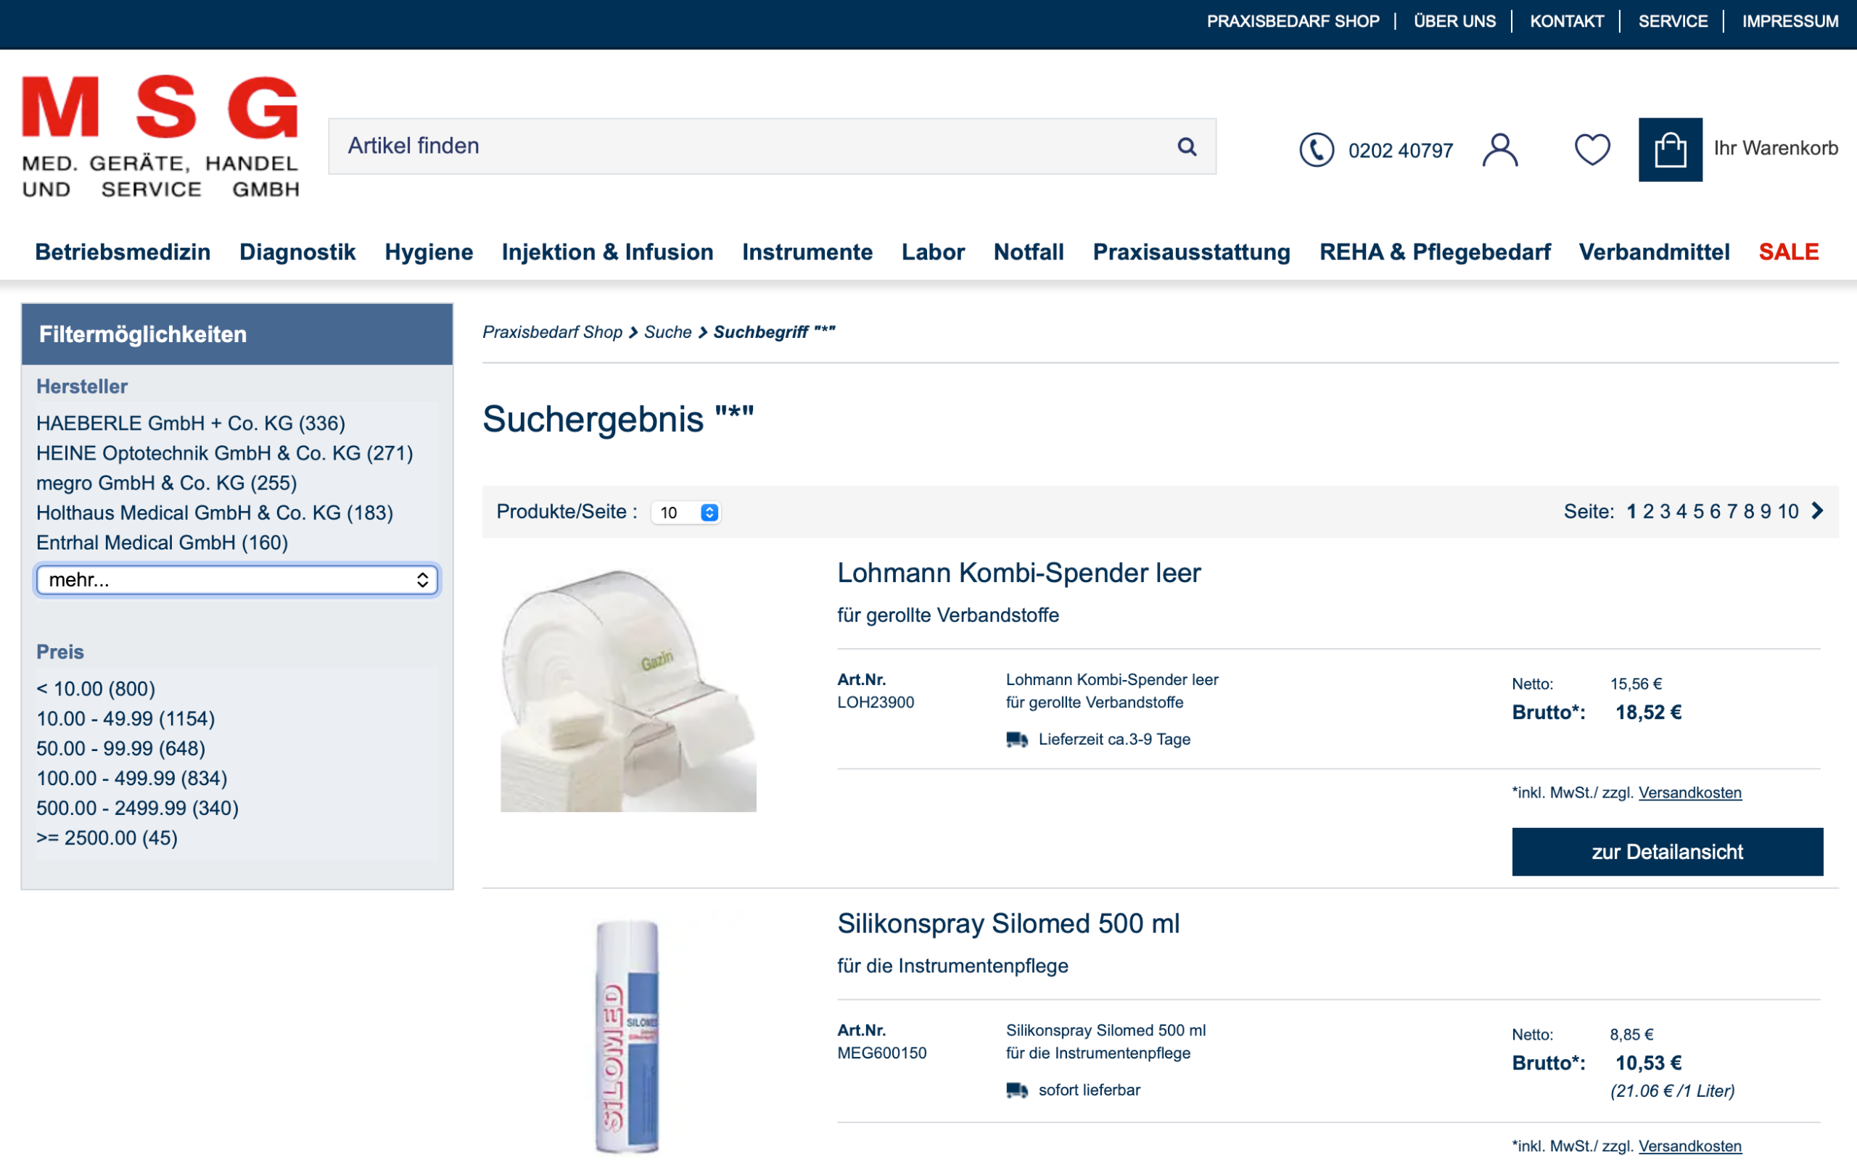Filter price 2500.00 and above
1857x1160 pixels.
(x=107, y=839)
